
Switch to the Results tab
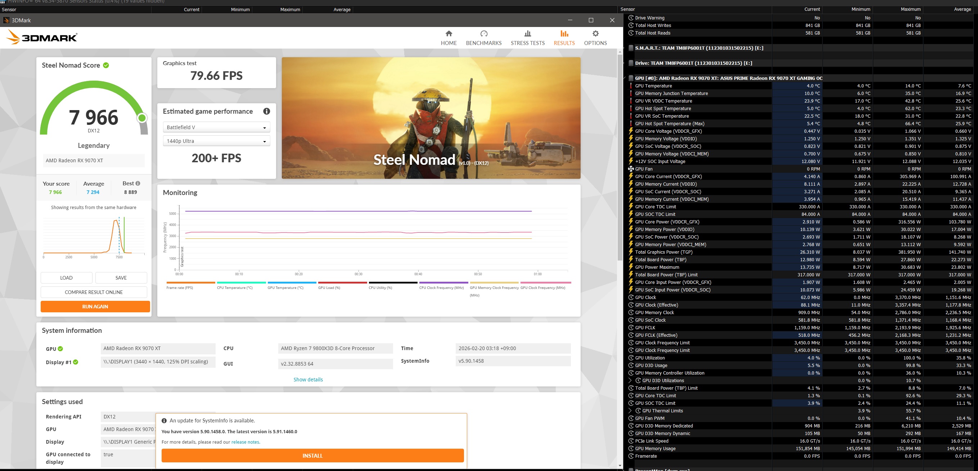pyautogui.click(x=564, y=37)
